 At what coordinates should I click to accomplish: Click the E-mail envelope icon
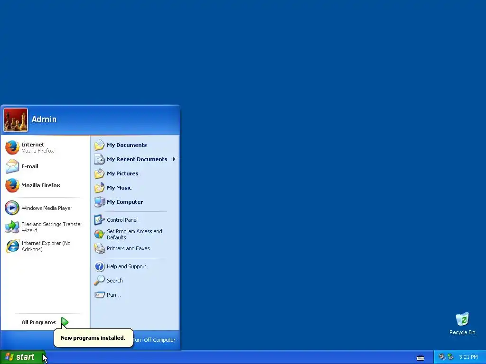point(12,166)
